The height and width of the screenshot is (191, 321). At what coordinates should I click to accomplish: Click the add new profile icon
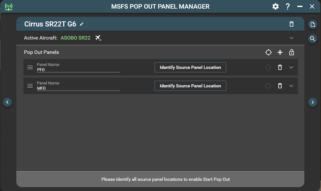click(x=312, y=25)
